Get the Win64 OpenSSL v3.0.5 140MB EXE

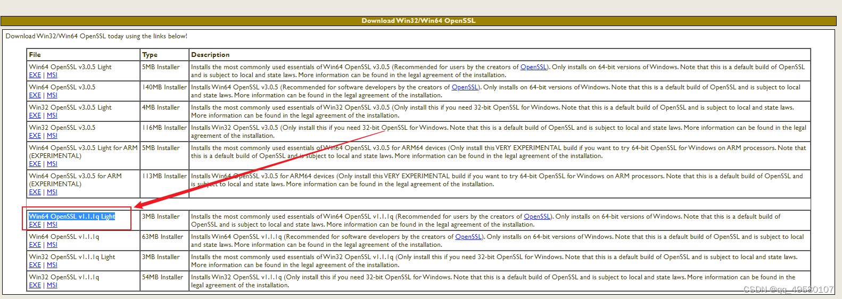point(35,95)
